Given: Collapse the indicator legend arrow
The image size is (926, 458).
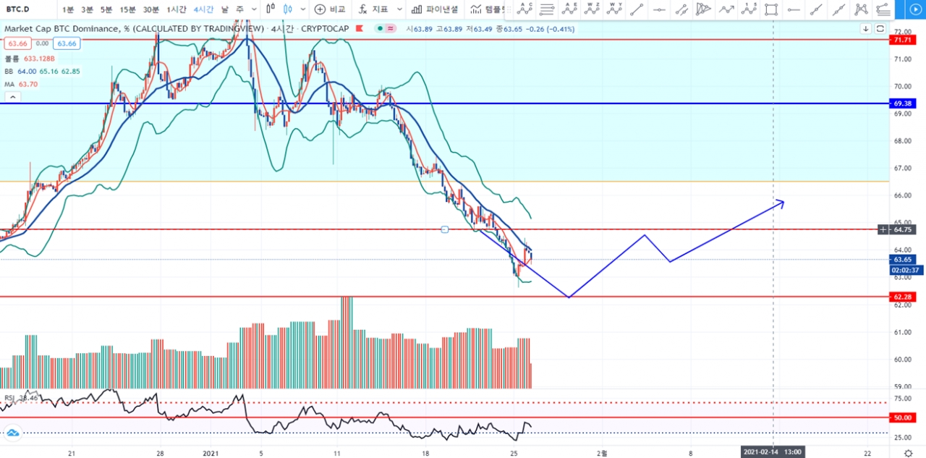Looking at the screenshot, I should [x=11, y=96].
